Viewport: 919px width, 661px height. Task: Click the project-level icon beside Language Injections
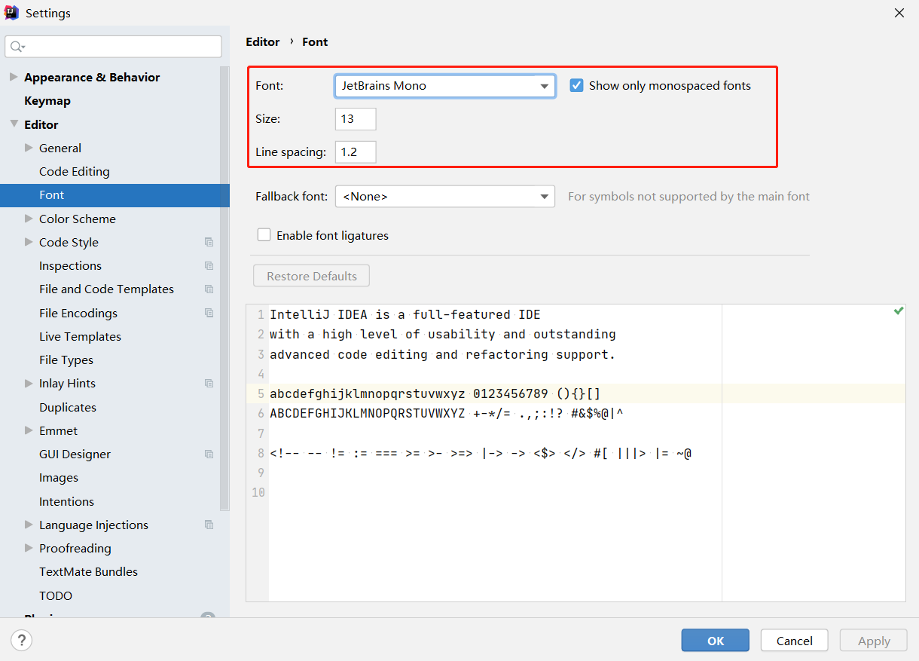209,525
